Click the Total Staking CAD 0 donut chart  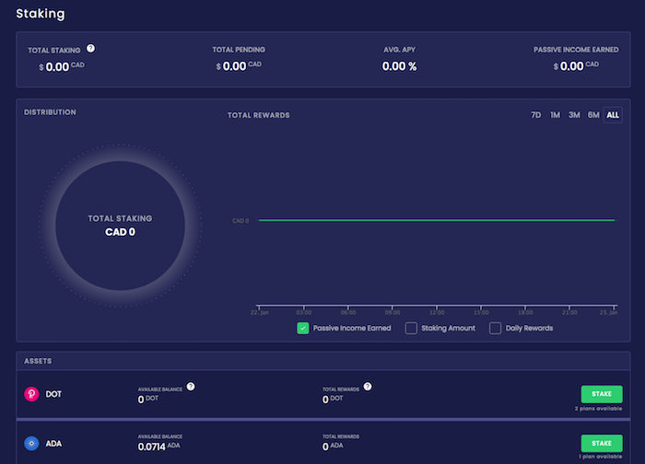click(x=120, y=226)
